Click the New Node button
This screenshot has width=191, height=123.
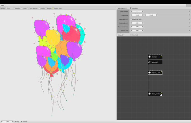(134, 35)
